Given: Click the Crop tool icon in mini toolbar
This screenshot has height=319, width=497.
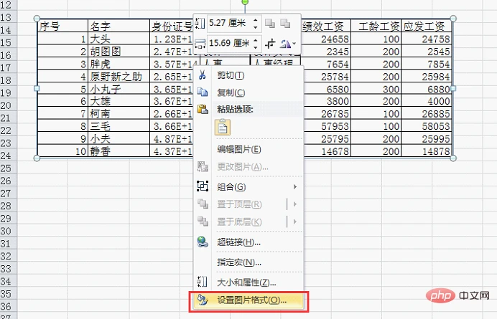Looking at the screenshot, I should [270, 43].
